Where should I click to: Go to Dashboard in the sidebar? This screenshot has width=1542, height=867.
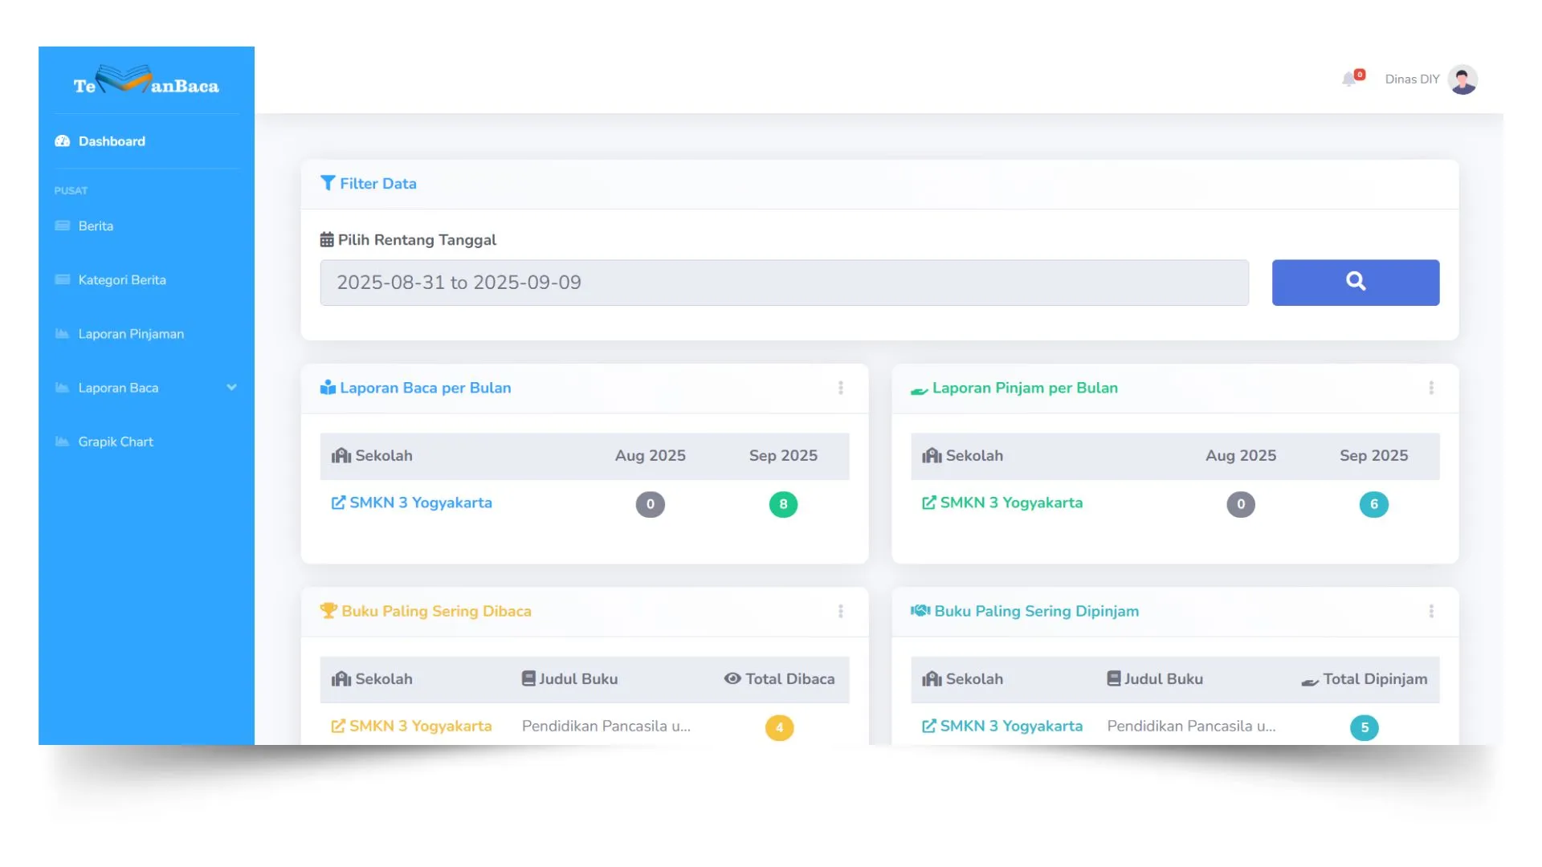click(x=112, y=141)
